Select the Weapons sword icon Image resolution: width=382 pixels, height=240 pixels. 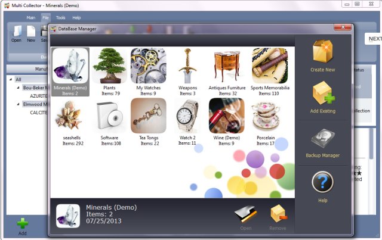point(187,66)
